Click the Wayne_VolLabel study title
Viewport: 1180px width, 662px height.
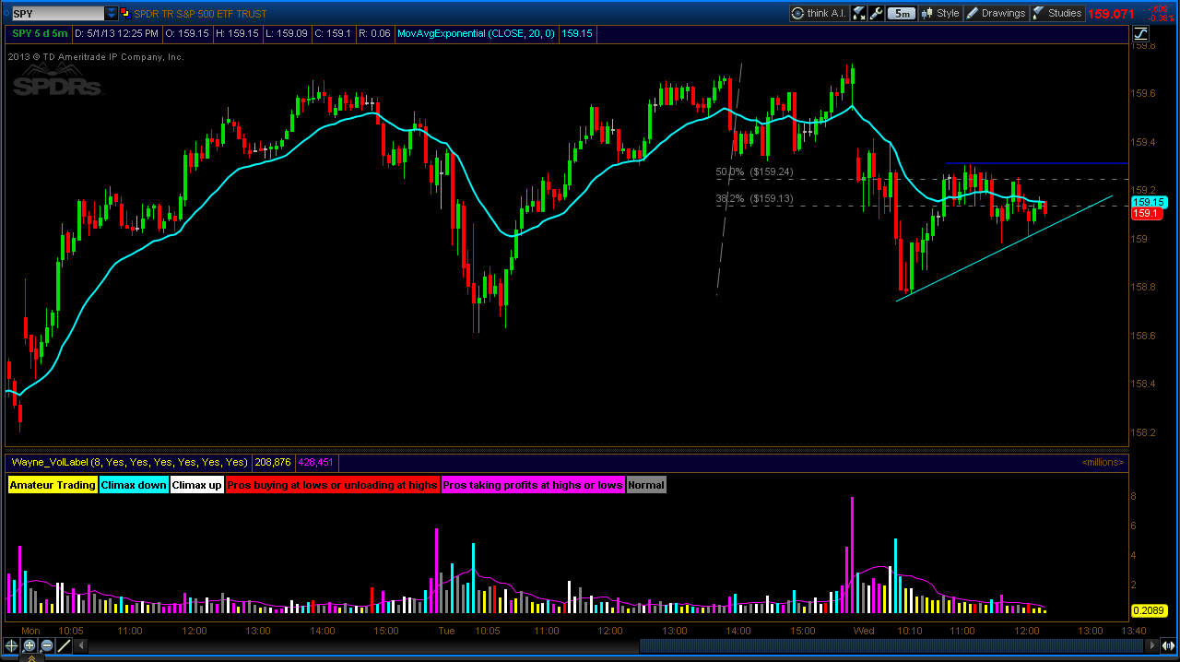pos(129,462)
